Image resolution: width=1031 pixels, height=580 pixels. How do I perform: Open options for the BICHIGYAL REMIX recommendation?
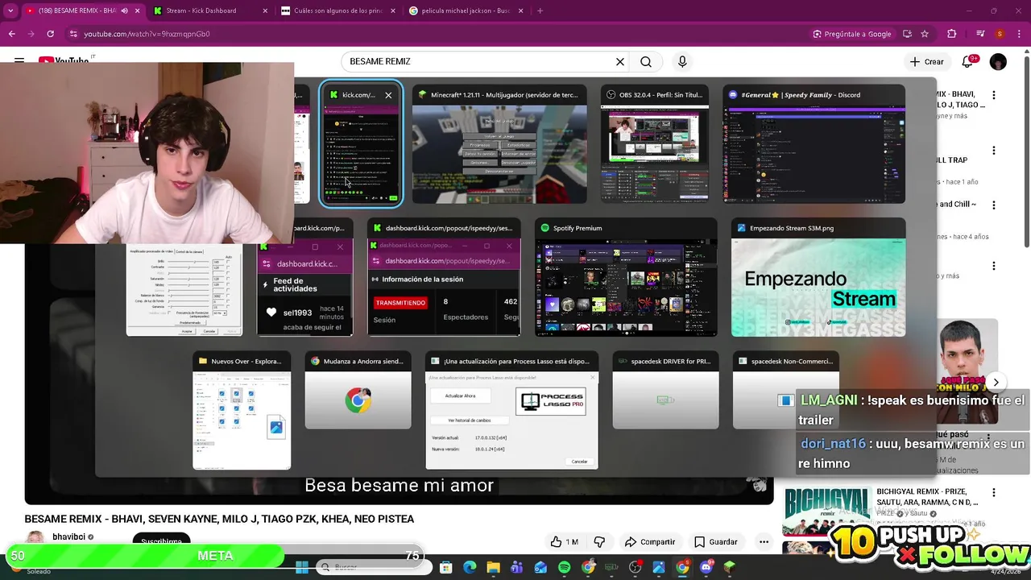pyautogui.click(x=993, y=492)
